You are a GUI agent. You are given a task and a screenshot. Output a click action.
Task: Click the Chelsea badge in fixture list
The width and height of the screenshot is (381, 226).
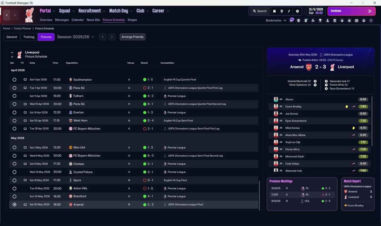click(71, 164)
